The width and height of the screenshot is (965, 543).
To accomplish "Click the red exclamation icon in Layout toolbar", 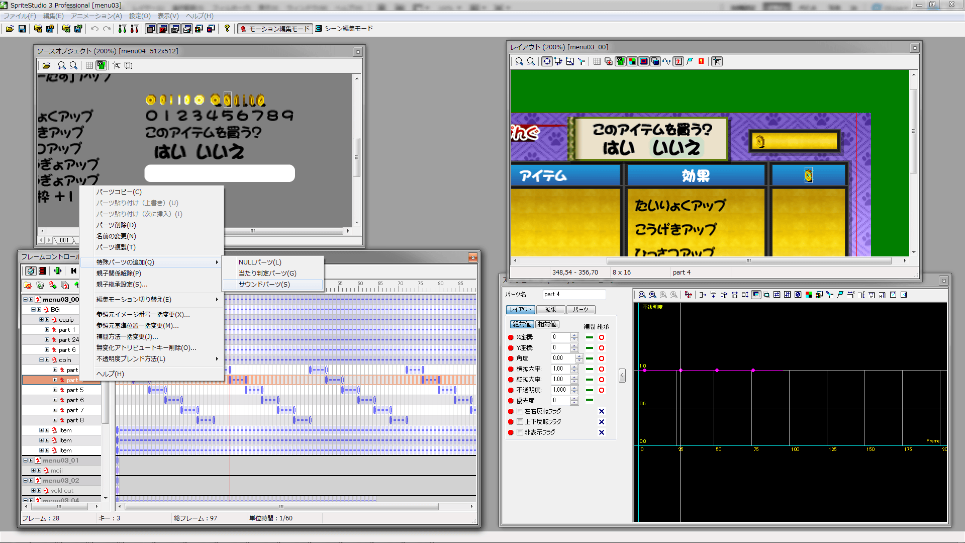I will point(701,61).
